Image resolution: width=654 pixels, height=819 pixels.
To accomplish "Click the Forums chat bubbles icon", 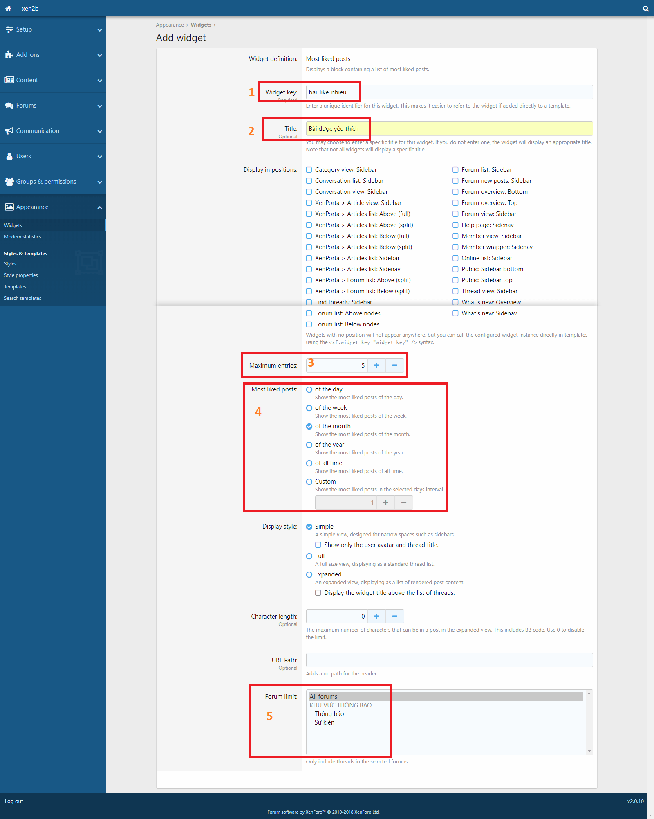I will point(9,106).
